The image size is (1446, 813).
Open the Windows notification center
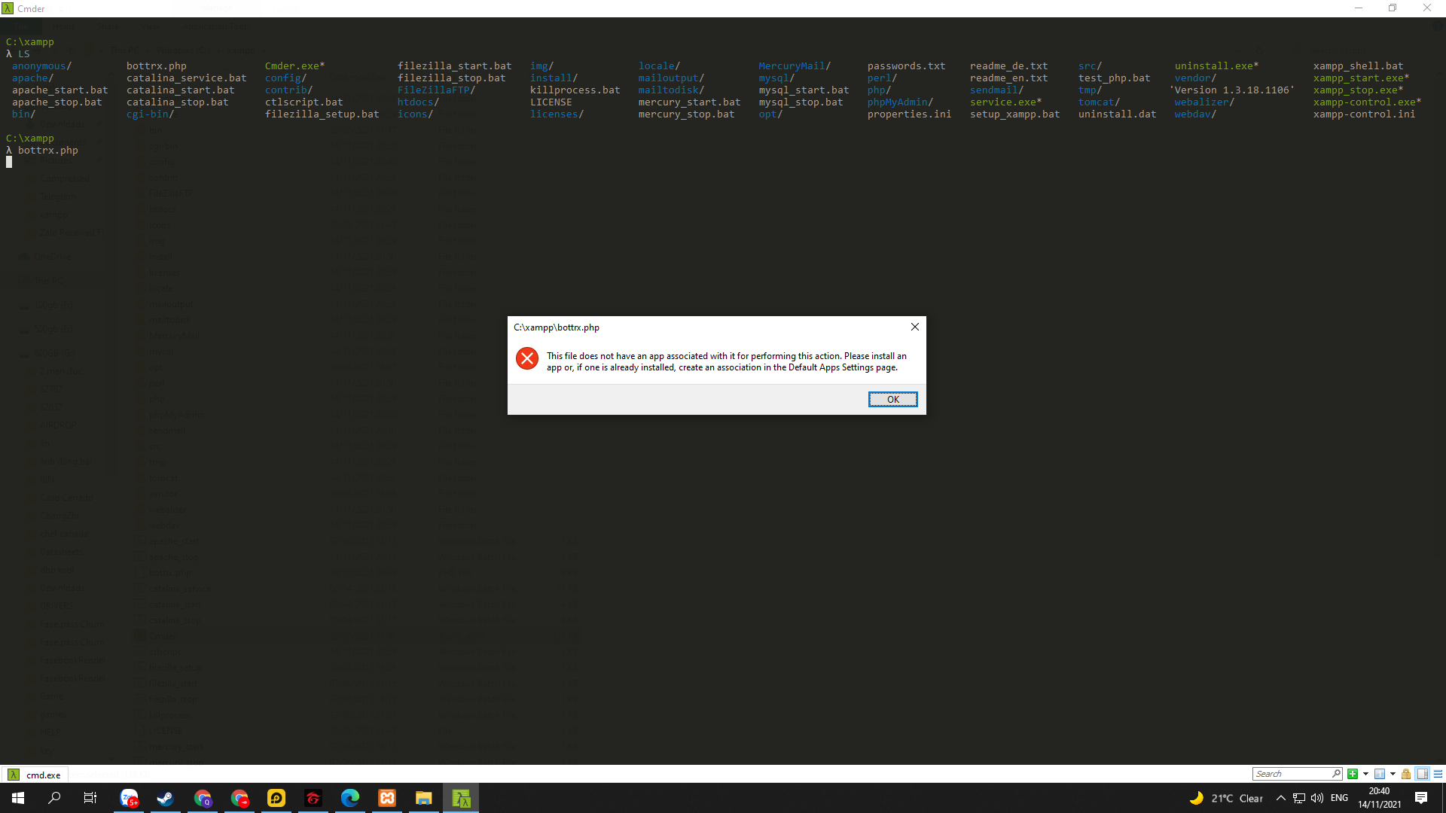(1421, 798)
